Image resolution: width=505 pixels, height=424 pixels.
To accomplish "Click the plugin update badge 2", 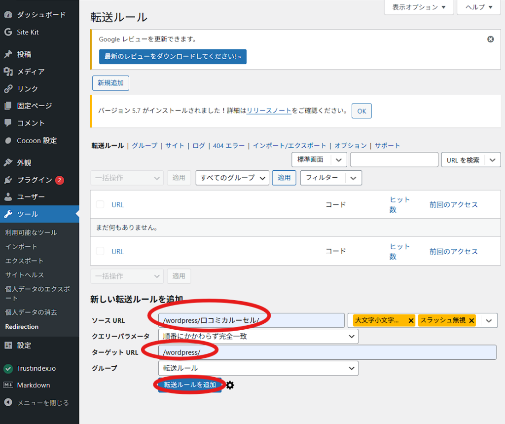I will pyautogui.click(x=60, y=180).
